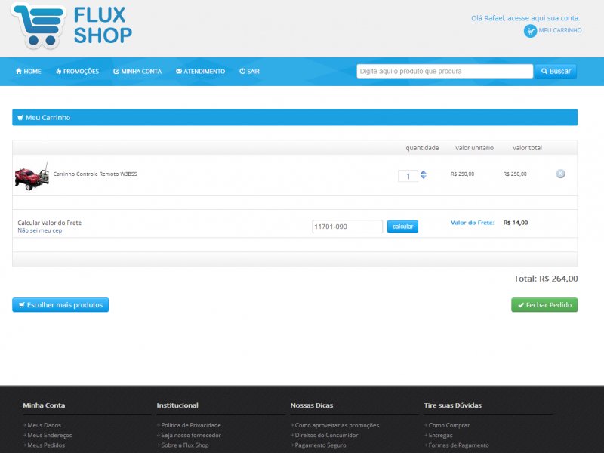Decrease quantity with the down arrow
Viewport: 604px width, 453px height.
[424, 177]
